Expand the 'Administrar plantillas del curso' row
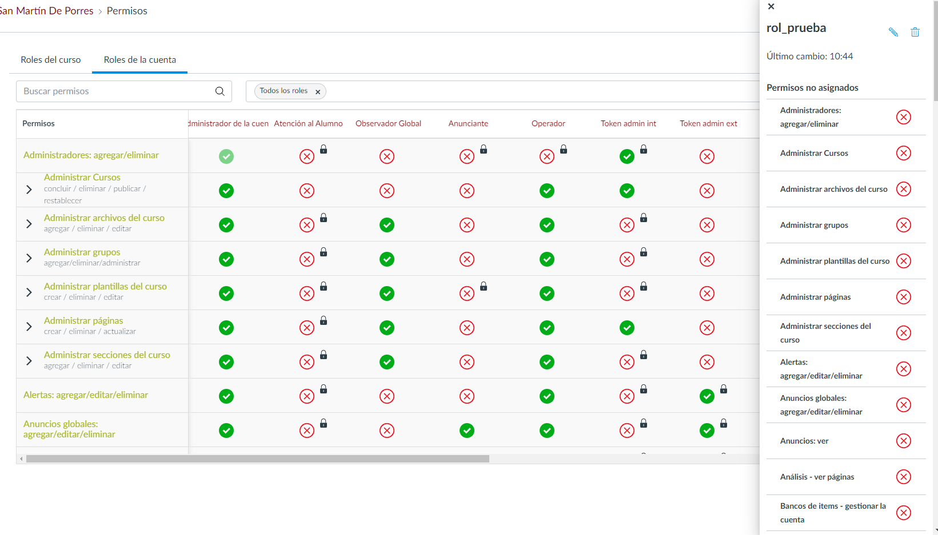 click(x=29, y=292)
